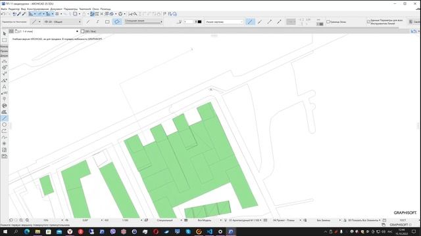This screenshot has height=236, width=421.
Task: Activate the Fill tool in the toolbox
Action: pos(4,112)
